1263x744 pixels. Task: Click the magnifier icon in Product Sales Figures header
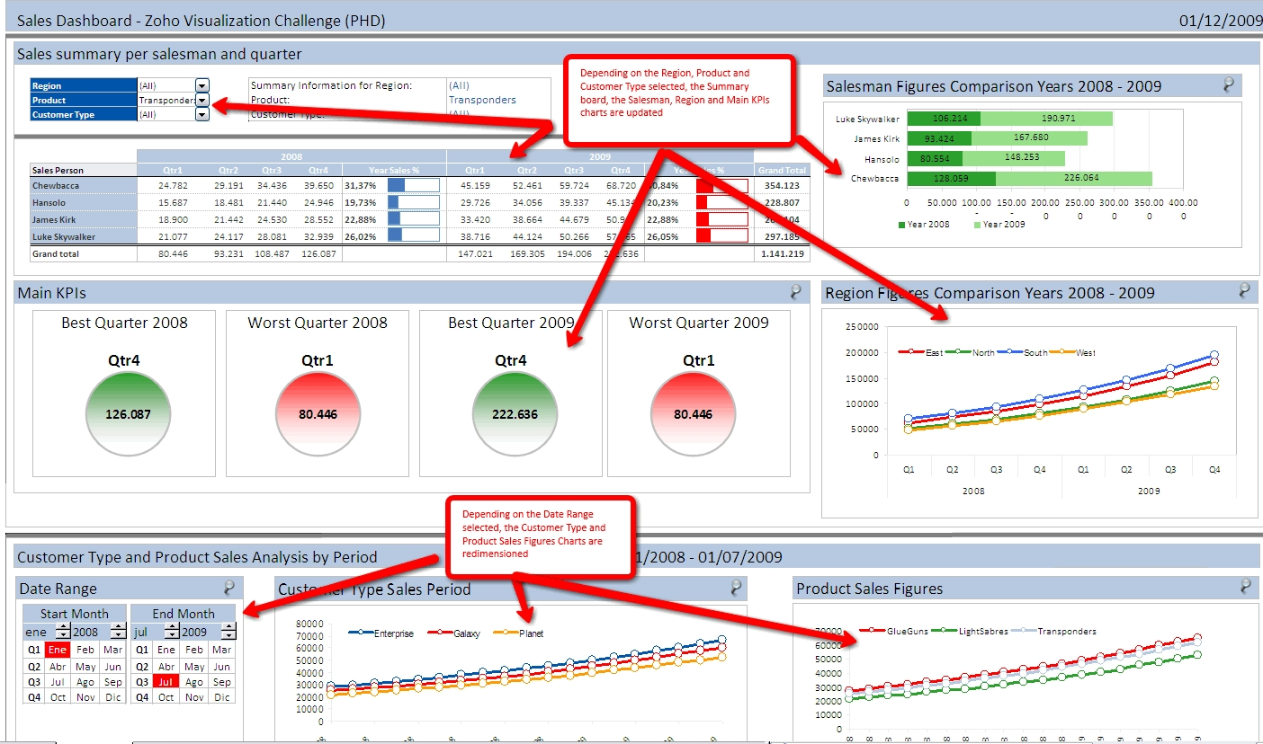point(1246,586)
